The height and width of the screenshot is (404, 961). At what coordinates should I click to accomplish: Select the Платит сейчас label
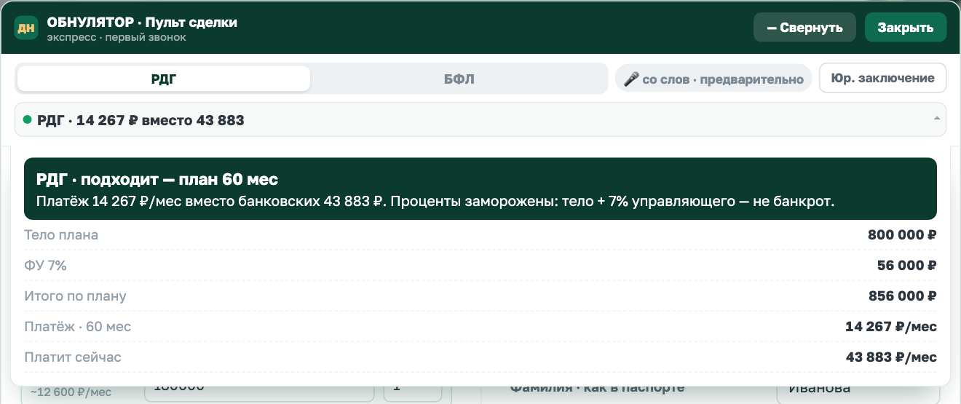(73, 357)
